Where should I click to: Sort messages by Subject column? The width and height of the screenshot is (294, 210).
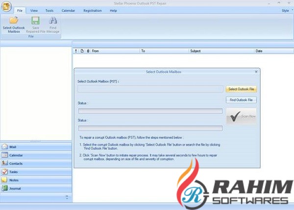point(221,51)
